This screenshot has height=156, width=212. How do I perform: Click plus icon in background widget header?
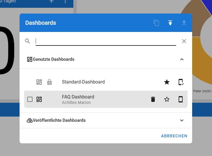pos(51,1)
